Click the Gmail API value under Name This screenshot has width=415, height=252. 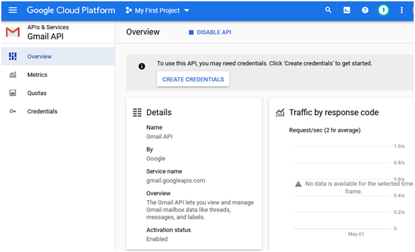point(159,136)
